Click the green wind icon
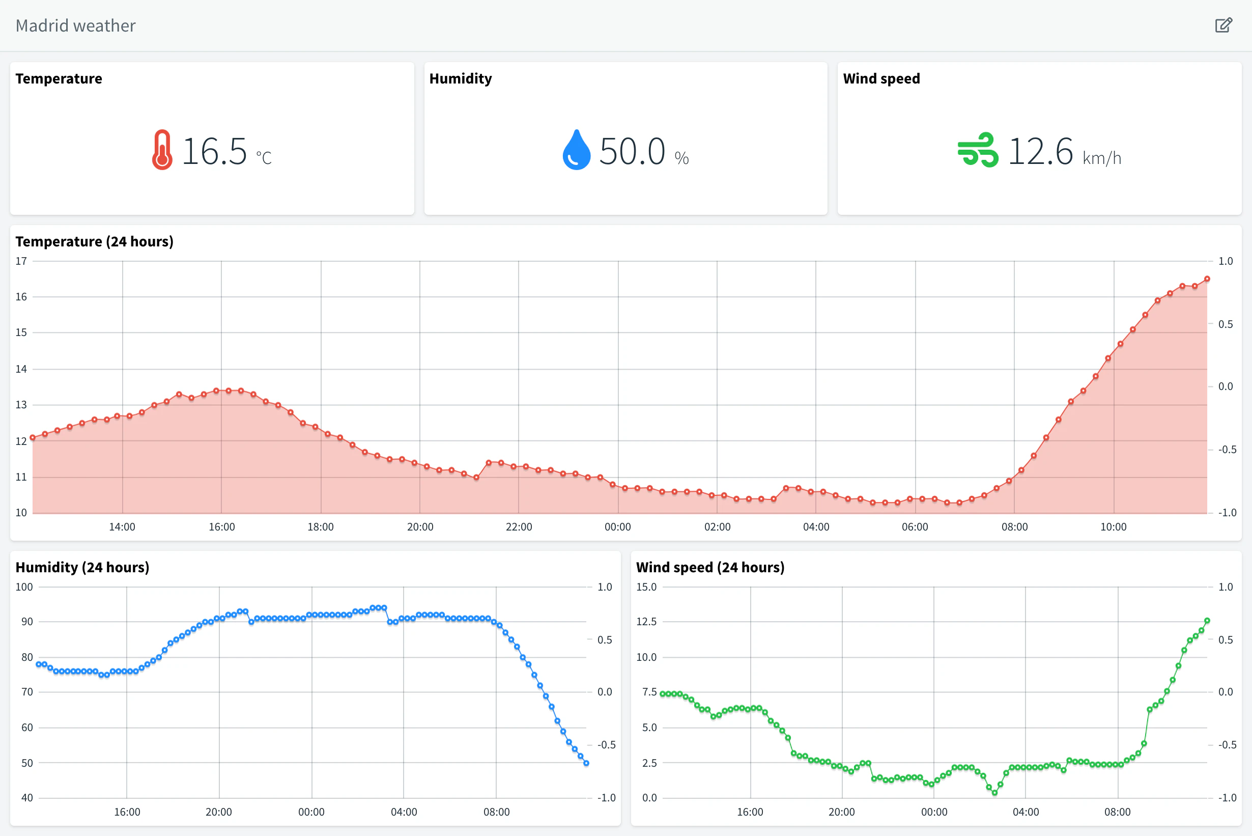Viewport: 1252px width, 836px height. 978,150
